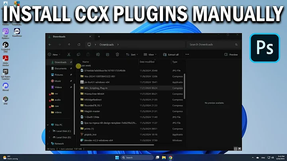The height and width of the screenshot is (161, 287).
Task: Unpin Downloads from Quick access
Action: point(71,62)
